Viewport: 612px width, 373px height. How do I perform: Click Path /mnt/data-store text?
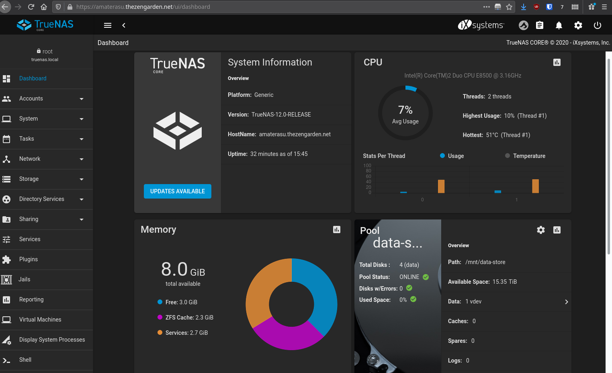pyautogui.click(x=477, y=262)
